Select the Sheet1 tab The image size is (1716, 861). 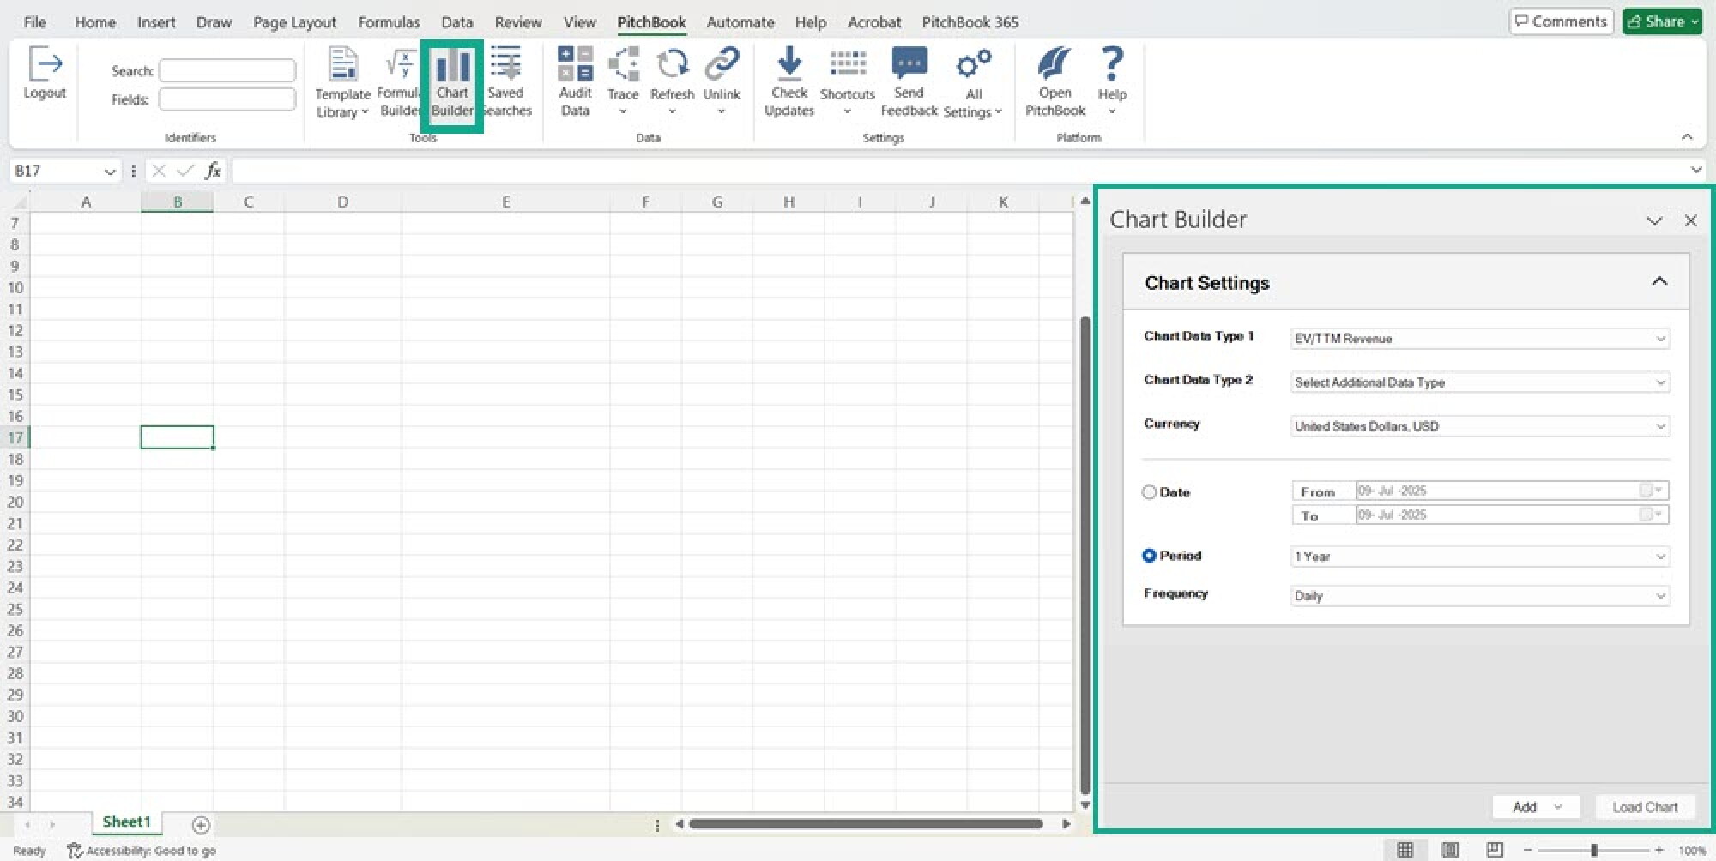click(x=126, y=822)
